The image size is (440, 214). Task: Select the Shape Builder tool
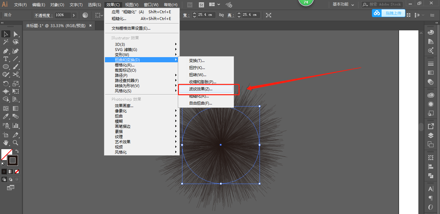click(6, 99)
